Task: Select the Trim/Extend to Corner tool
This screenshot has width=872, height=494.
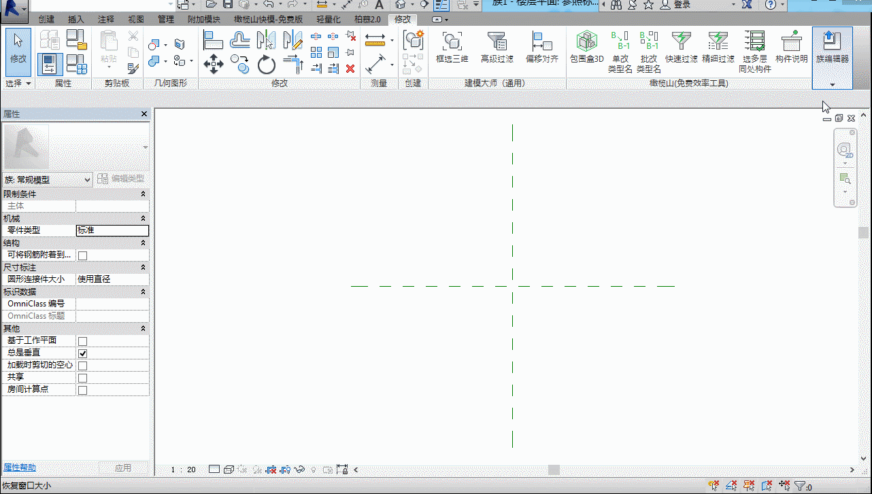Action: click(x=293, y=65)
